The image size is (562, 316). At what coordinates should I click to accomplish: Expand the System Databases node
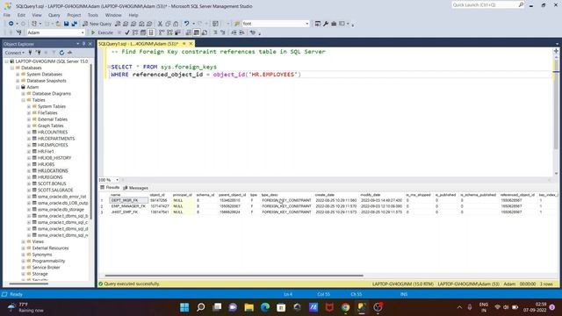(18, 74)
